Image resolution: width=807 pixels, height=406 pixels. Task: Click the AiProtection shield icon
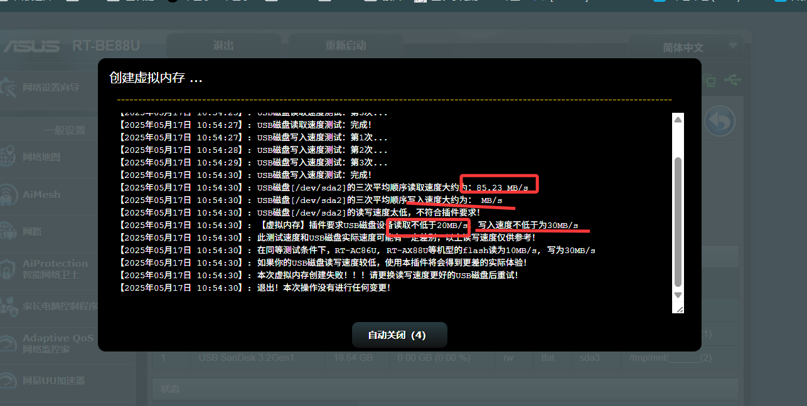coord(8,269)
